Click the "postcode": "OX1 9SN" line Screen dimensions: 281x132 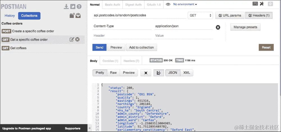tap(136, 94)
